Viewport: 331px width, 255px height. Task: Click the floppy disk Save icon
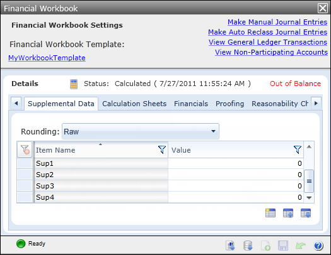pos(283,246)
